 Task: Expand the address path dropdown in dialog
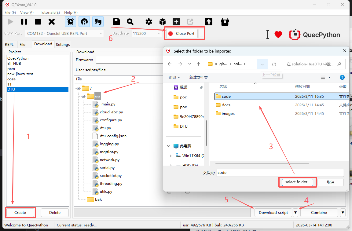pyautogui.click(x=262, y=64)
